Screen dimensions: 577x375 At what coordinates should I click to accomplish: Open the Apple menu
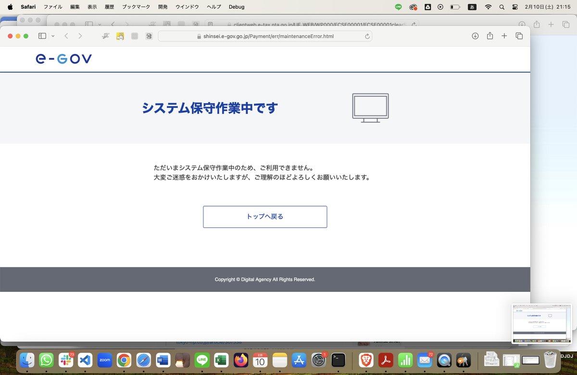[10, 7]
